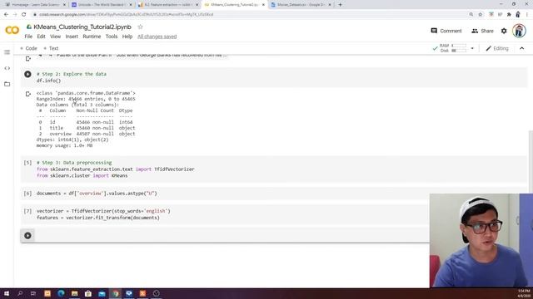The width and height of the screenshot is (533, 299).
Task: Open the code snippets sidebar icon
Action: point(7,68)
